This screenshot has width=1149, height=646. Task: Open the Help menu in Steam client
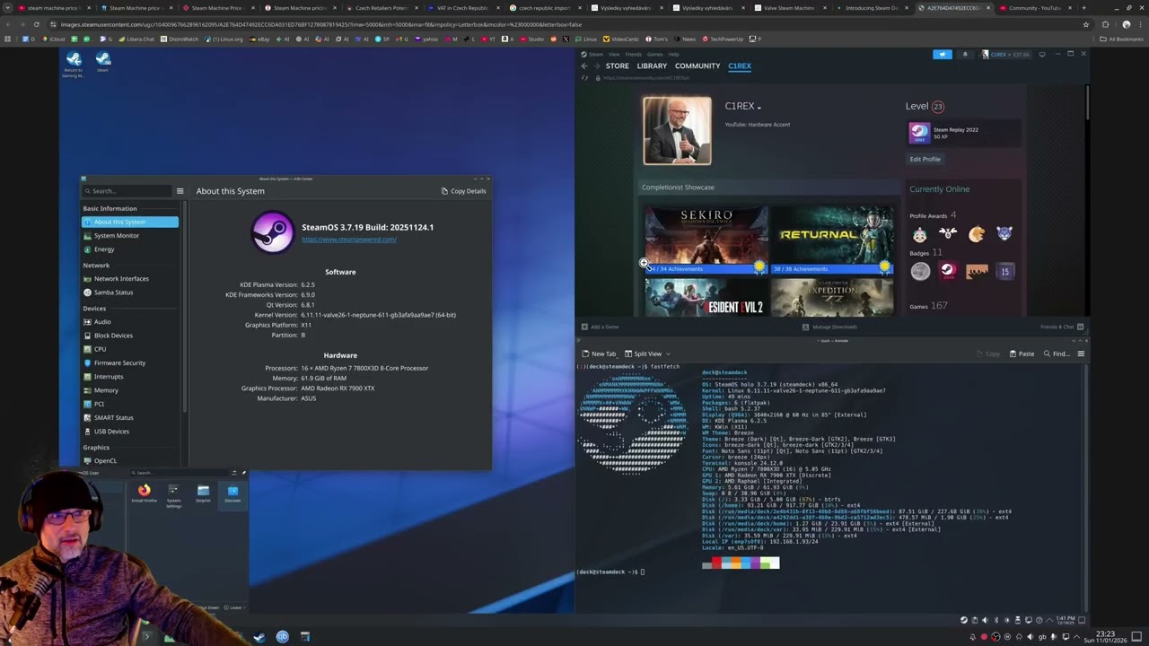[x=673, y=54]
